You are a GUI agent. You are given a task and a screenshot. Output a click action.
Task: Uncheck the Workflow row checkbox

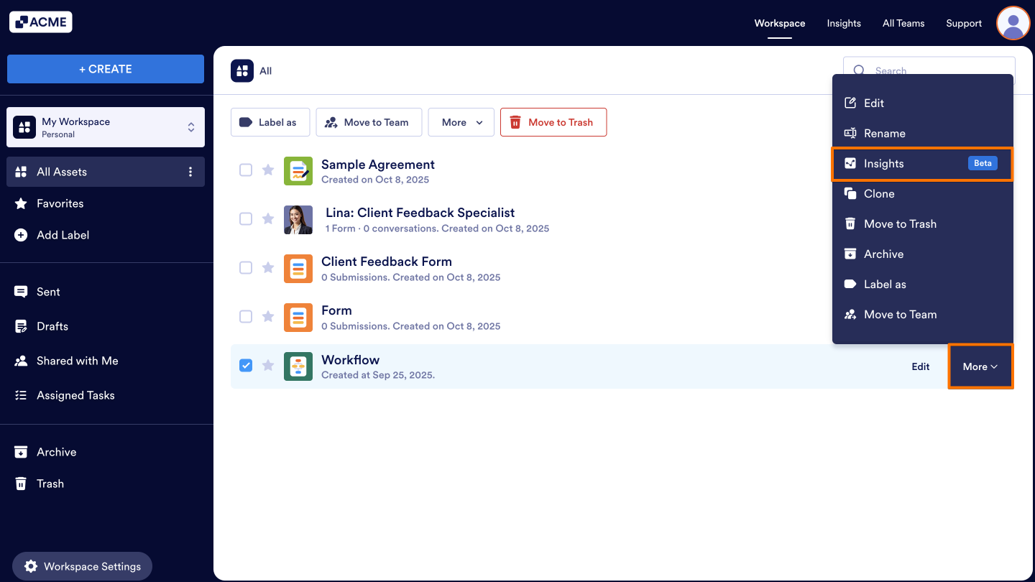246,365
